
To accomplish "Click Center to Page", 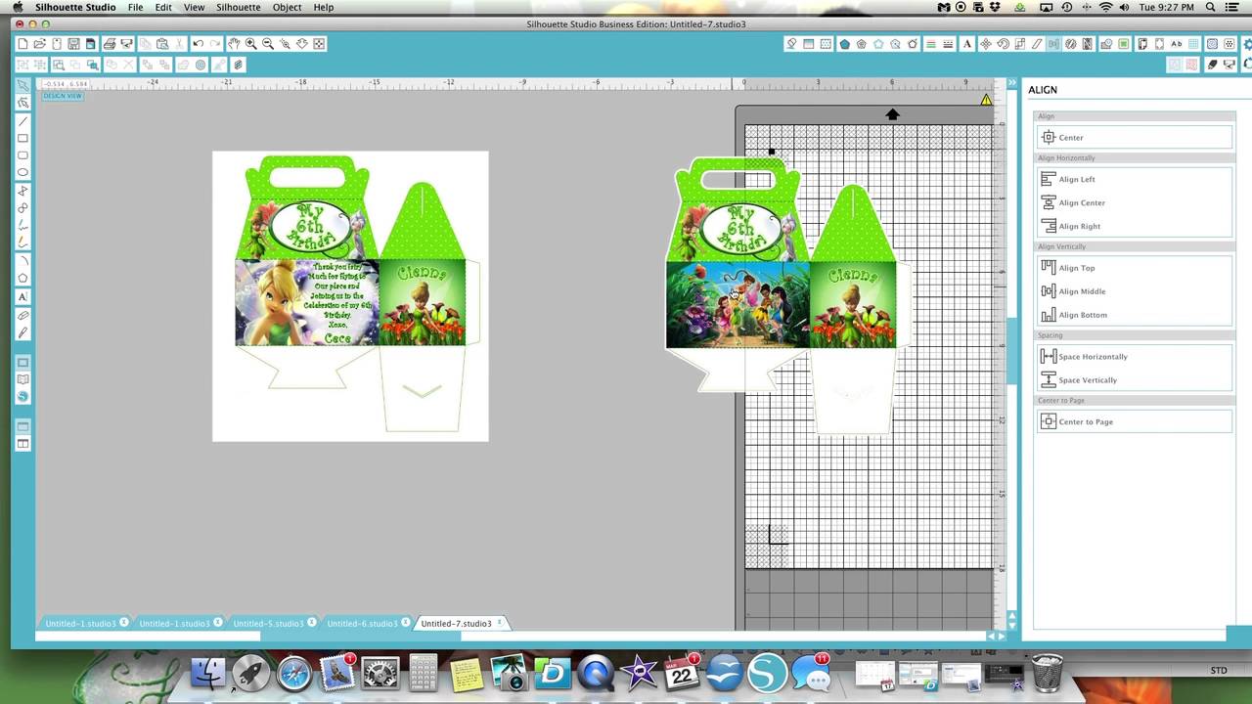I will [1135, 421].
